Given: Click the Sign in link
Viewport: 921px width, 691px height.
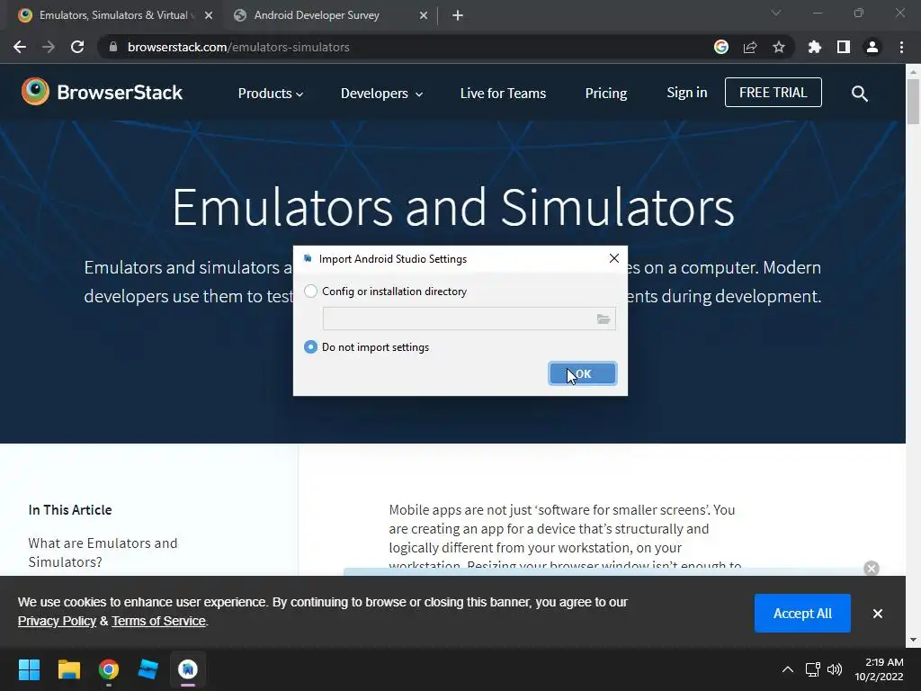Looking at the screenshot, I should pyautogui.click(x=686, y=93).
